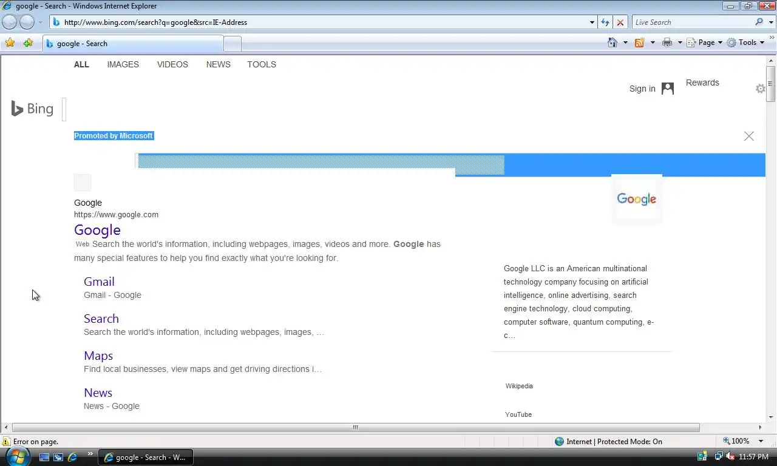The image size is (777, 466).
Task: Click the horizontal scrollbar right arrow
Action: [x=760, y=427]
